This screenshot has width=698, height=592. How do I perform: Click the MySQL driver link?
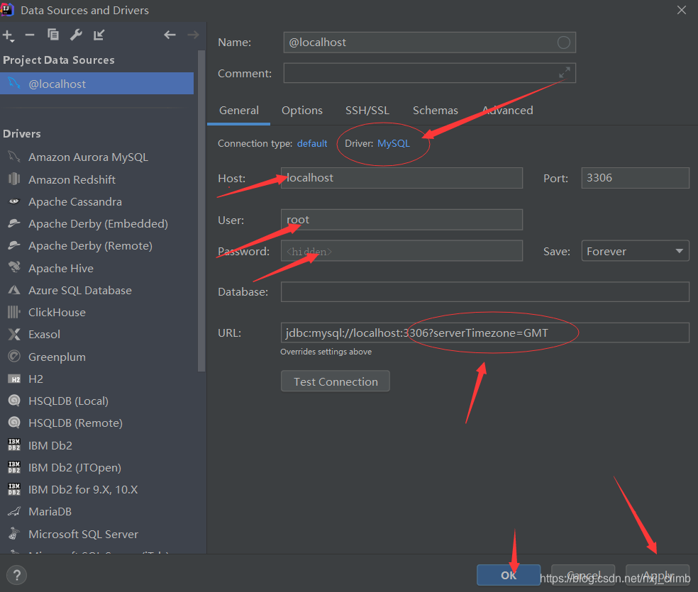click(394, 143)
